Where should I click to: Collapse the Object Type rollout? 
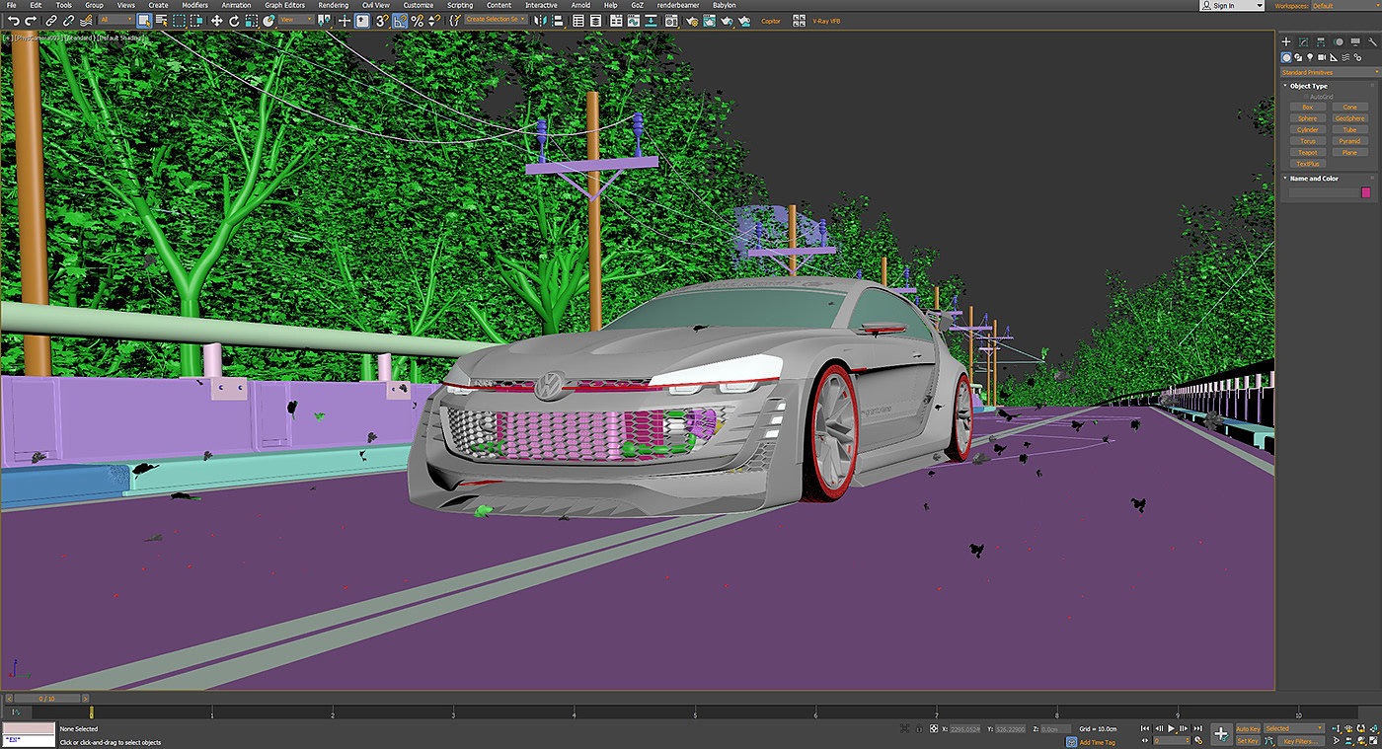point(1308,86)
